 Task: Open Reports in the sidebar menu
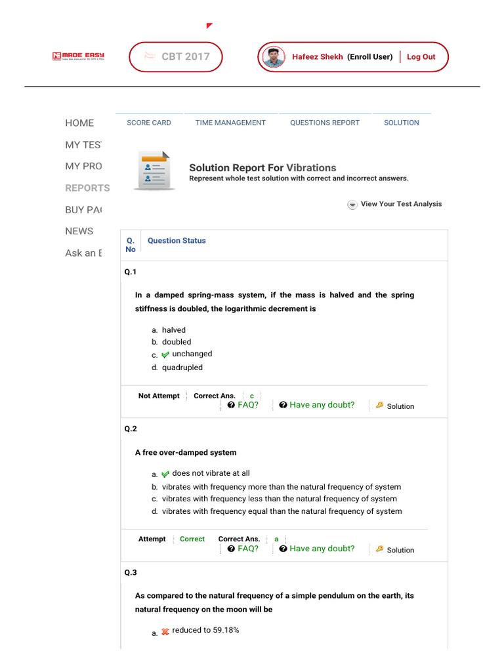[x=87, y=188]
